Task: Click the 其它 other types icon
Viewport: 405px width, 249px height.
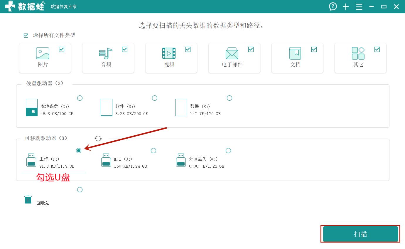Action: [x=358, y=53]
